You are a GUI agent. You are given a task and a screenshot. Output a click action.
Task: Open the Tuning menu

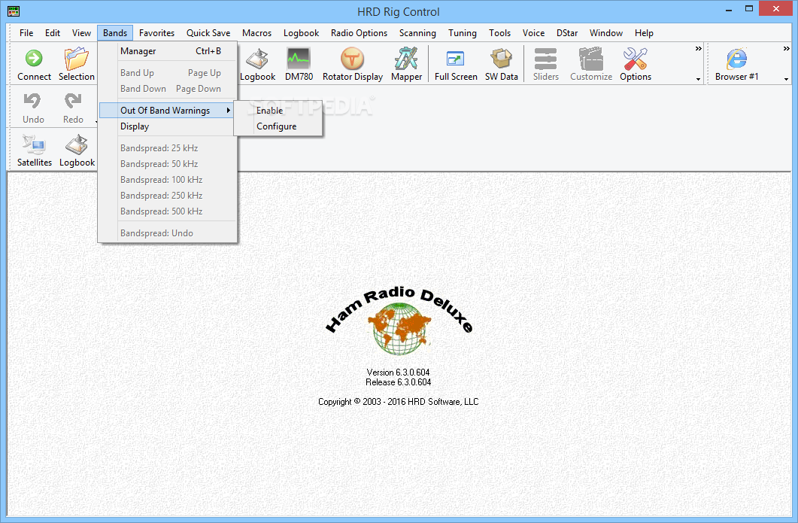tap(462, 32)
